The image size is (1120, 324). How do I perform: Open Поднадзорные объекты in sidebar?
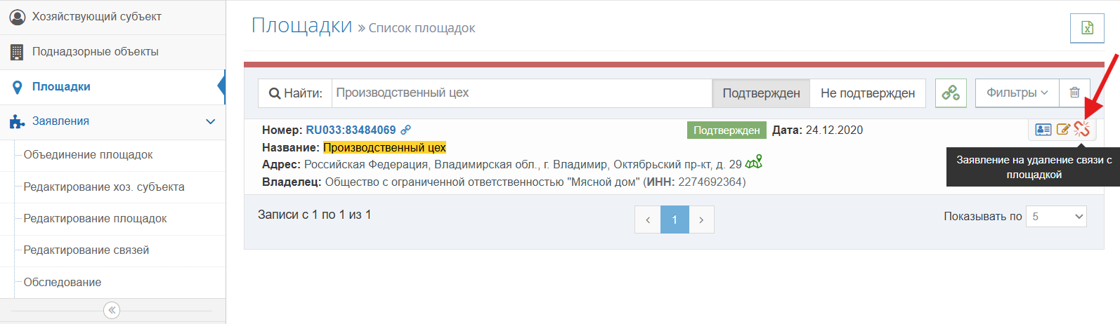point(95,52)
